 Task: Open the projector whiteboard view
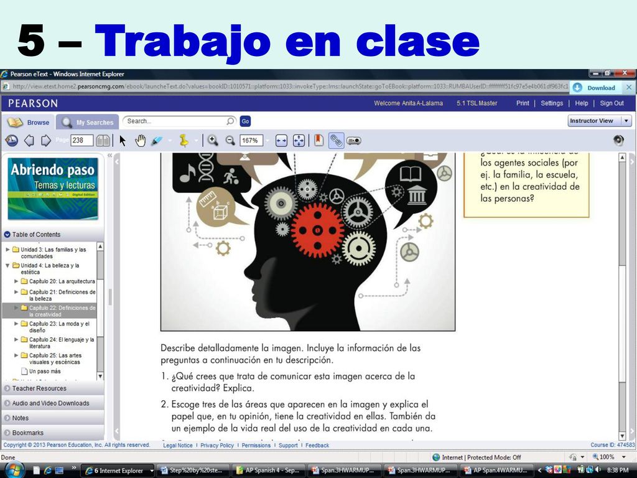click(x=354, y=141)
